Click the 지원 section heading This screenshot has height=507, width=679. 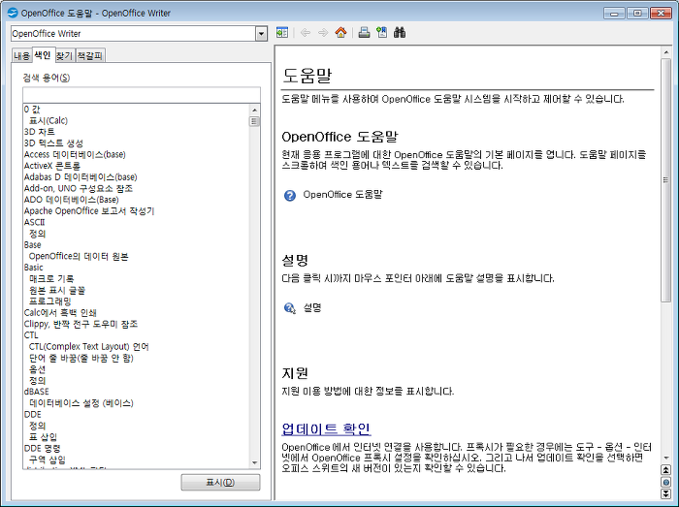(295, 373)
